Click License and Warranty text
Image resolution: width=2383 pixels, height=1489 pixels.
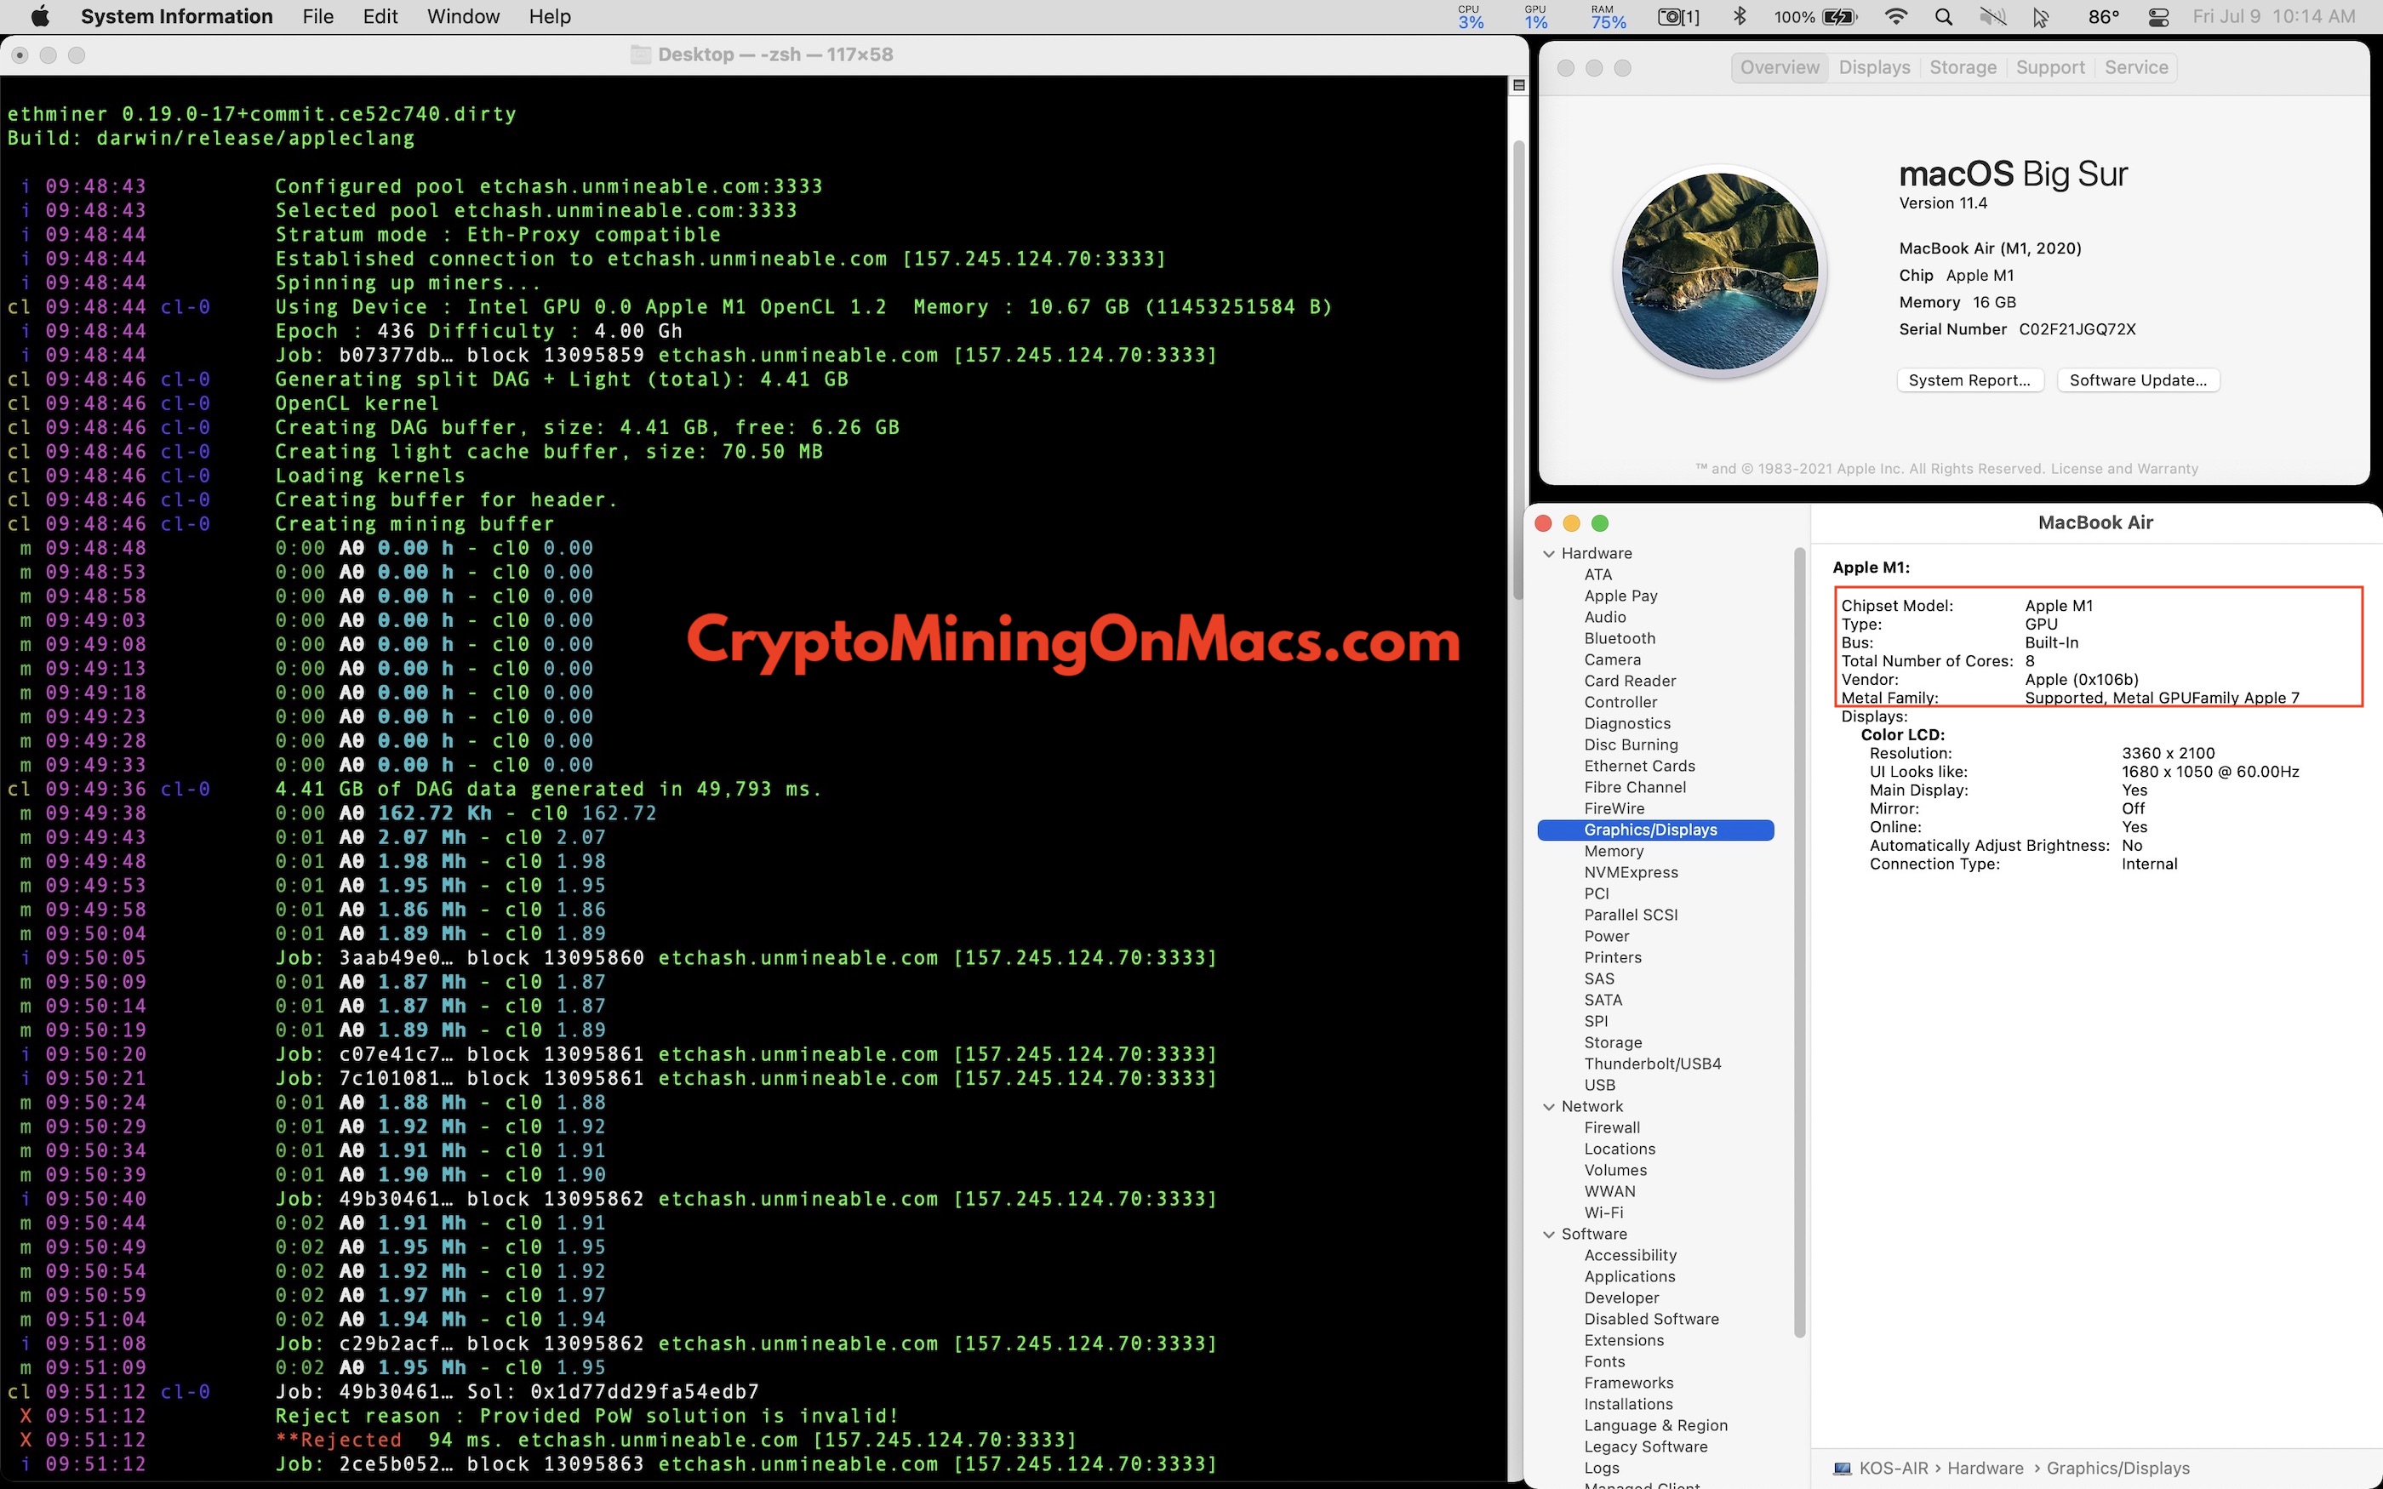click(x=2124, y=469)
